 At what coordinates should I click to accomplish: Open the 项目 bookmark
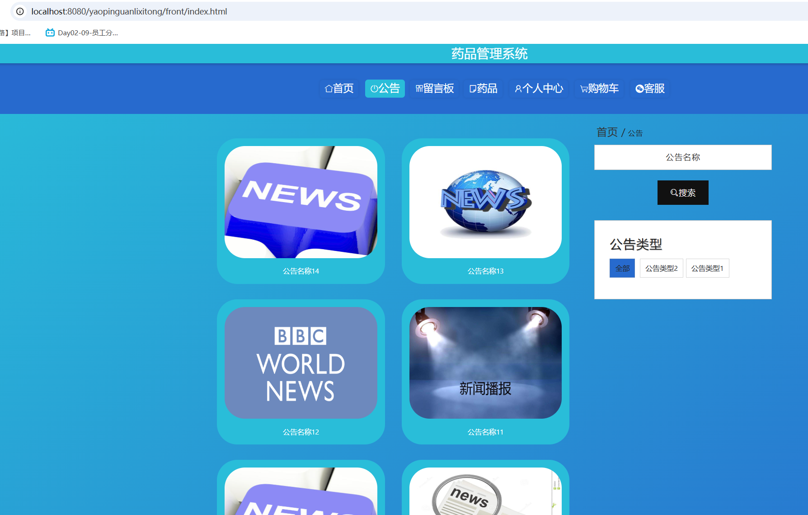(15, 33)
